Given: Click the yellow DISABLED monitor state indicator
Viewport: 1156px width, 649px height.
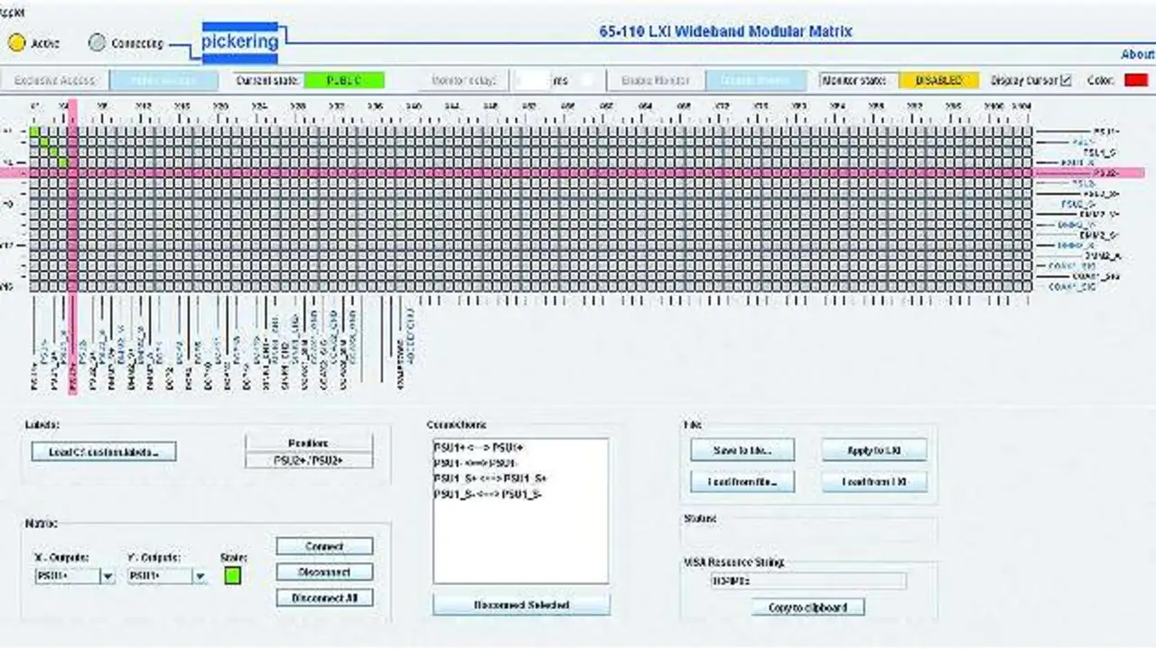Looking at the screenshot, I should coord(939,80).
